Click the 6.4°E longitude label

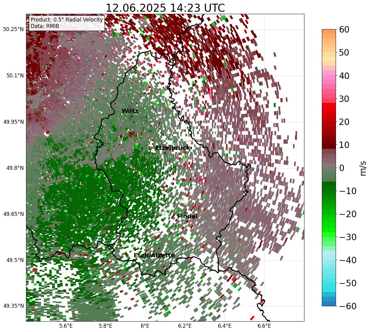click(x=225, y=326)
